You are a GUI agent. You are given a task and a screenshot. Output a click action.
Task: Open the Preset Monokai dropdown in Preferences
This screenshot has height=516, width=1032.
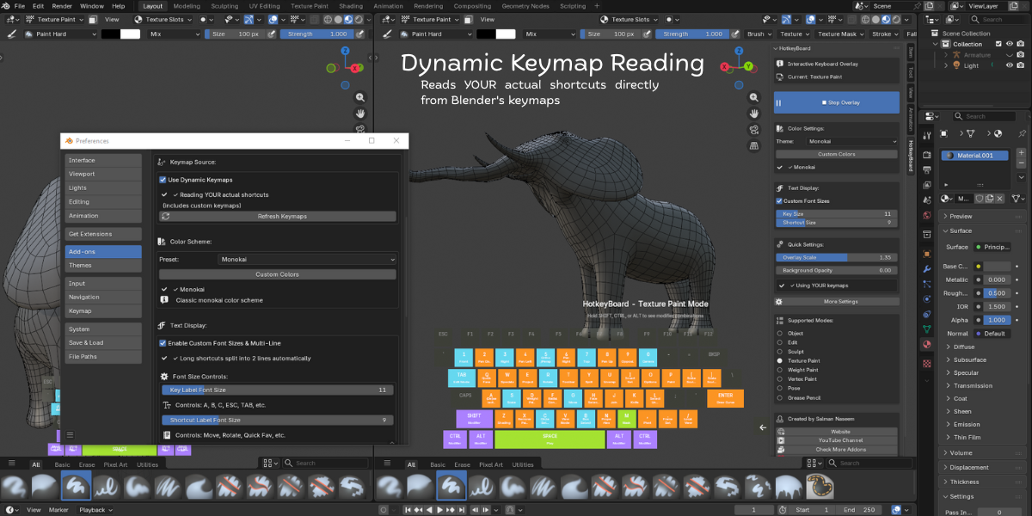pos(307,259)
